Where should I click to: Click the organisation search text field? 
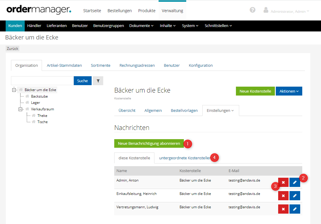coord(42,81)
